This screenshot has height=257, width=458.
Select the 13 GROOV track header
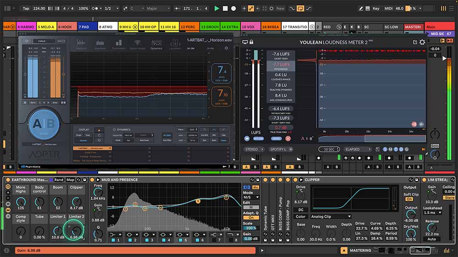(x=210, y=27)
